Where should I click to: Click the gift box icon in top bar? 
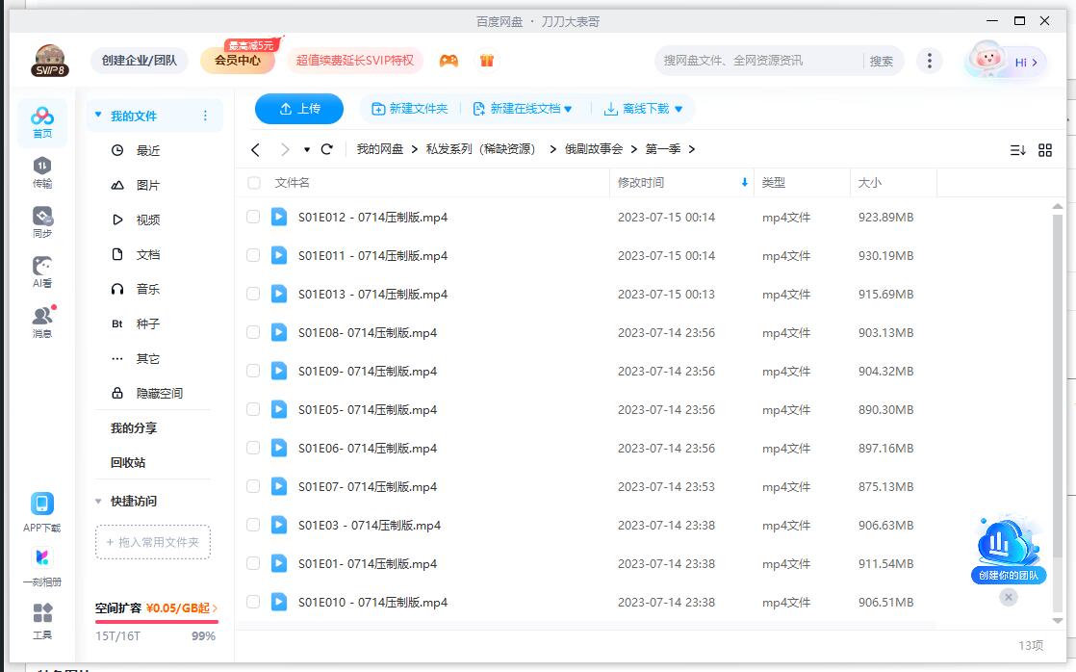click(x=487, y=60)
